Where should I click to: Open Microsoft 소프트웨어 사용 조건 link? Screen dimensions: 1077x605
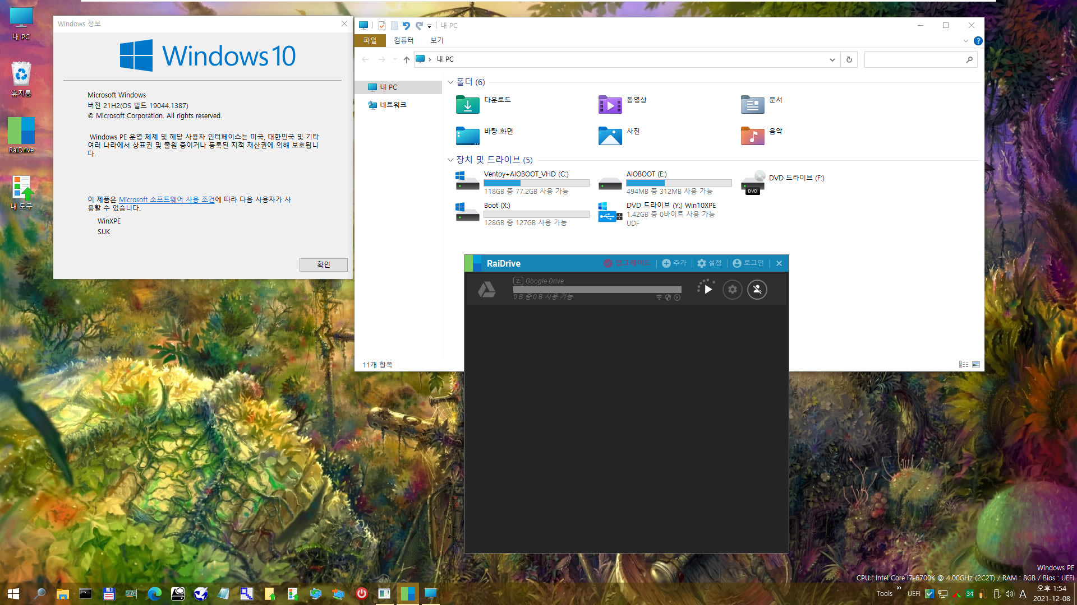[167, 199]
